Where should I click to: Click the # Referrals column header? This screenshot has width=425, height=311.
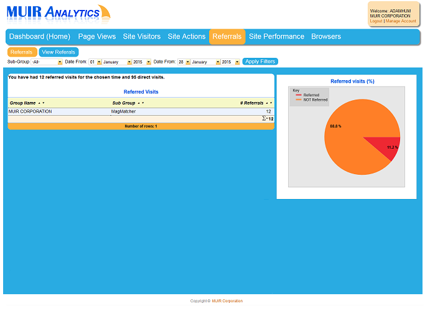coord(252,103)
